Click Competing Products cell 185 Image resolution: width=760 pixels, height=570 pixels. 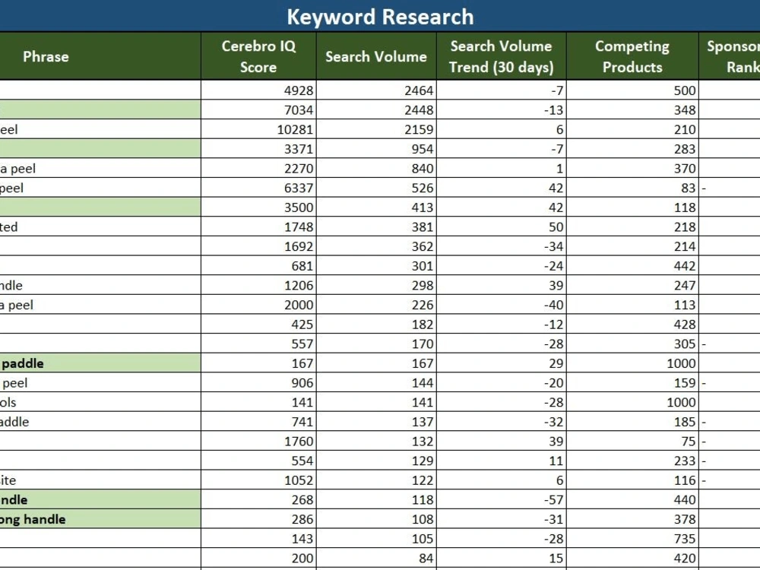pos(632,422)
